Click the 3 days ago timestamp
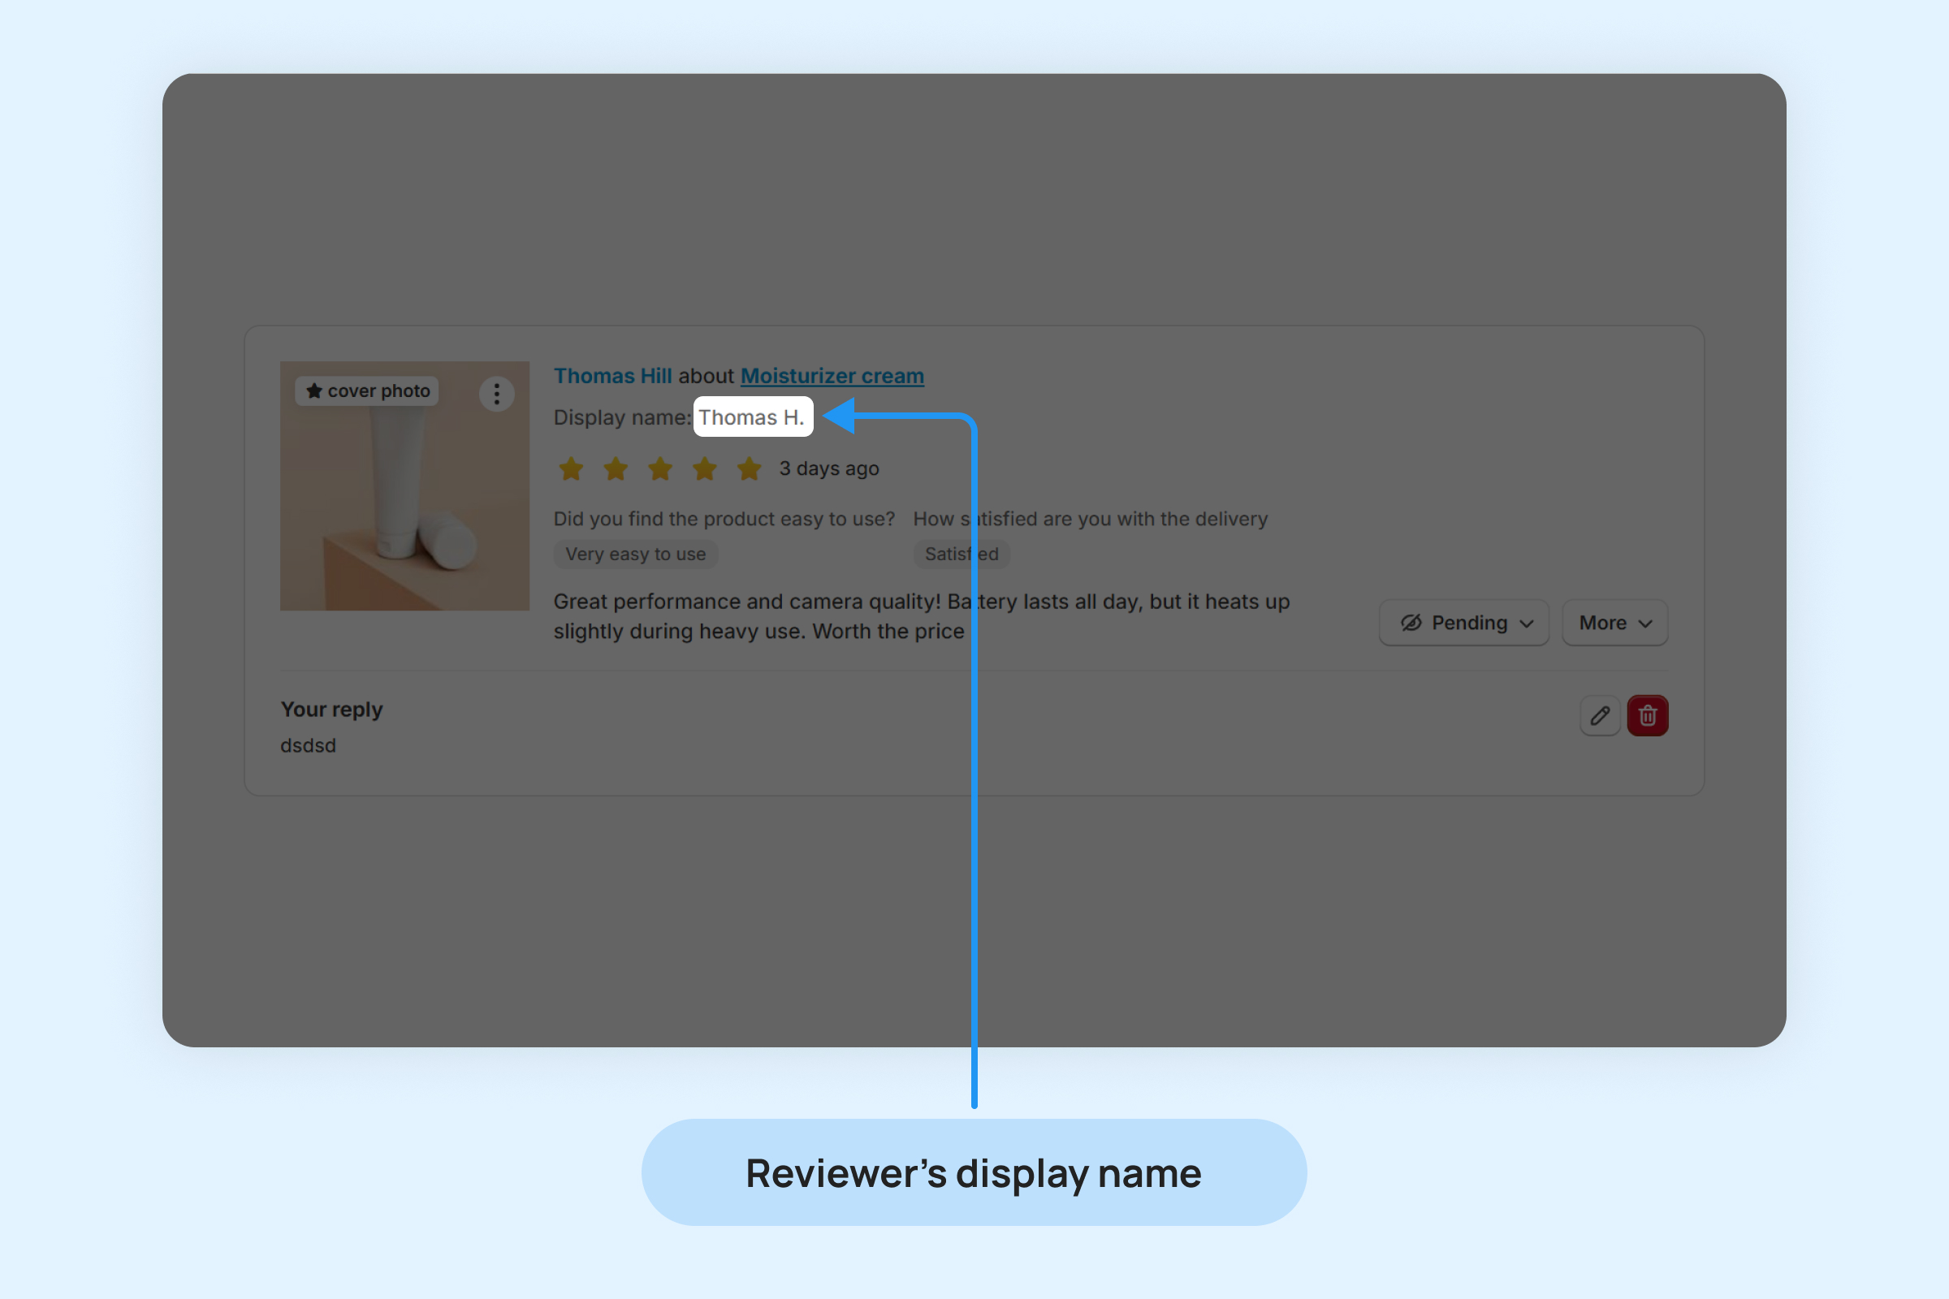The height and width of the screenshot is (1299, 1949). pos(828,469)
